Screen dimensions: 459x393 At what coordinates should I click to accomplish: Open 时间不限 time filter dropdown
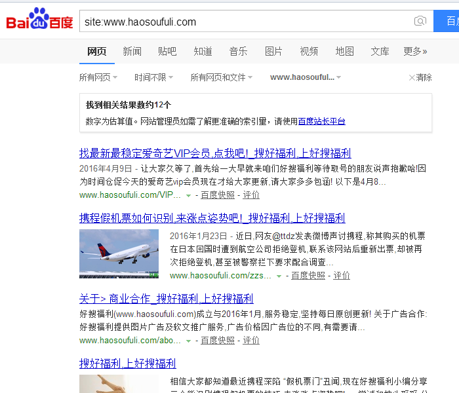153,77
